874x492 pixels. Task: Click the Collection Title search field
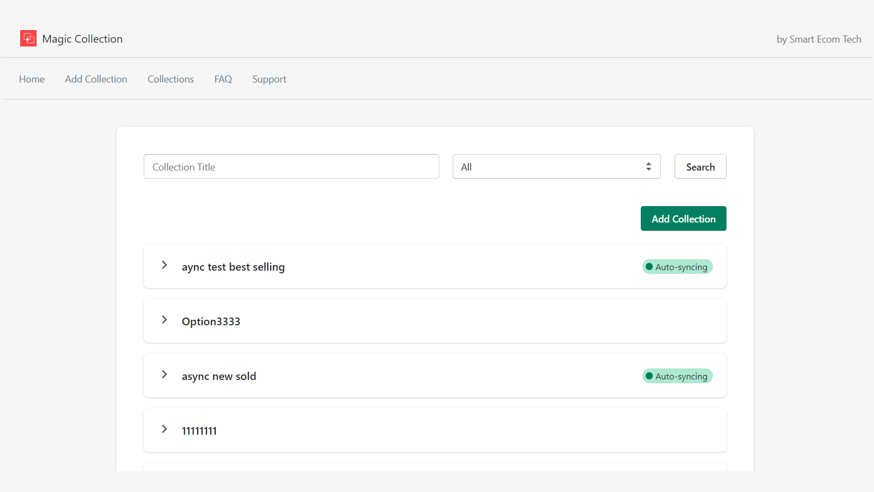click(x=291, y=167)
